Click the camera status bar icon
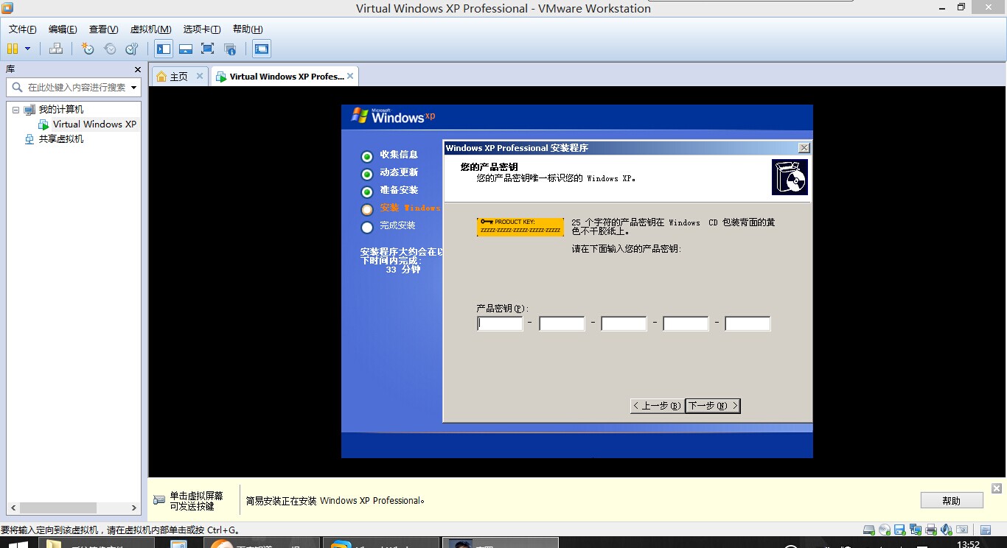Image resolution: width=1007 pixels, height=548 pixels. click(962, 530)
